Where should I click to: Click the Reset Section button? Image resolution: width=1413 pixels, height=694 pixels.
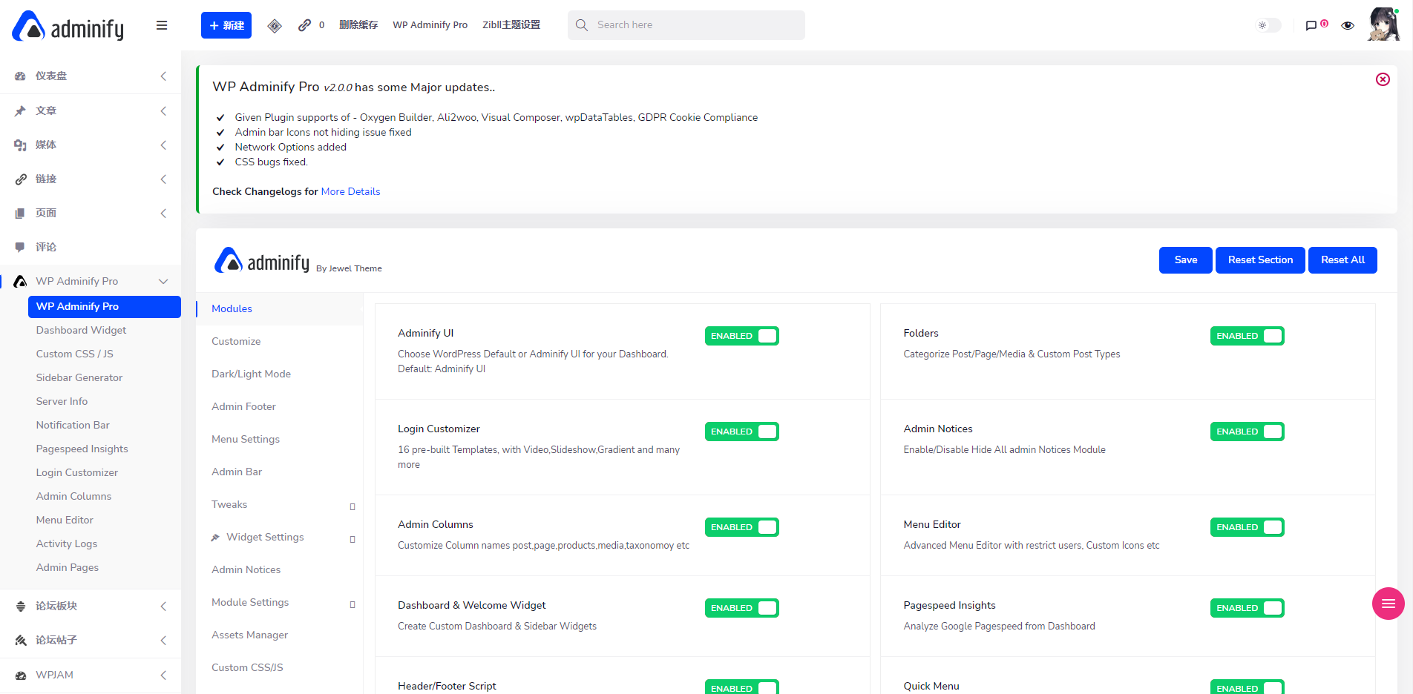click(x=1260, y=260)
